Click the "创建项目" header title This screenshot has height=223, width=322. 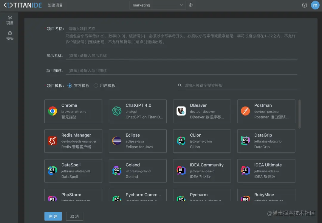(55, 5)
